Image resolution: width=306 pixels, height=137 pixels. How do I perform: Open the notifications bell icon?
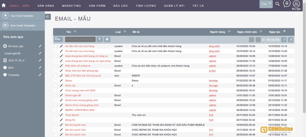[x=287, y=4]
